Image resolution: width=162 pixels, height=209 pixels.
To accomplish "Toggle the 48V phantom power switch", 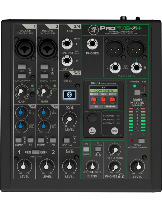I will (137, 92).
